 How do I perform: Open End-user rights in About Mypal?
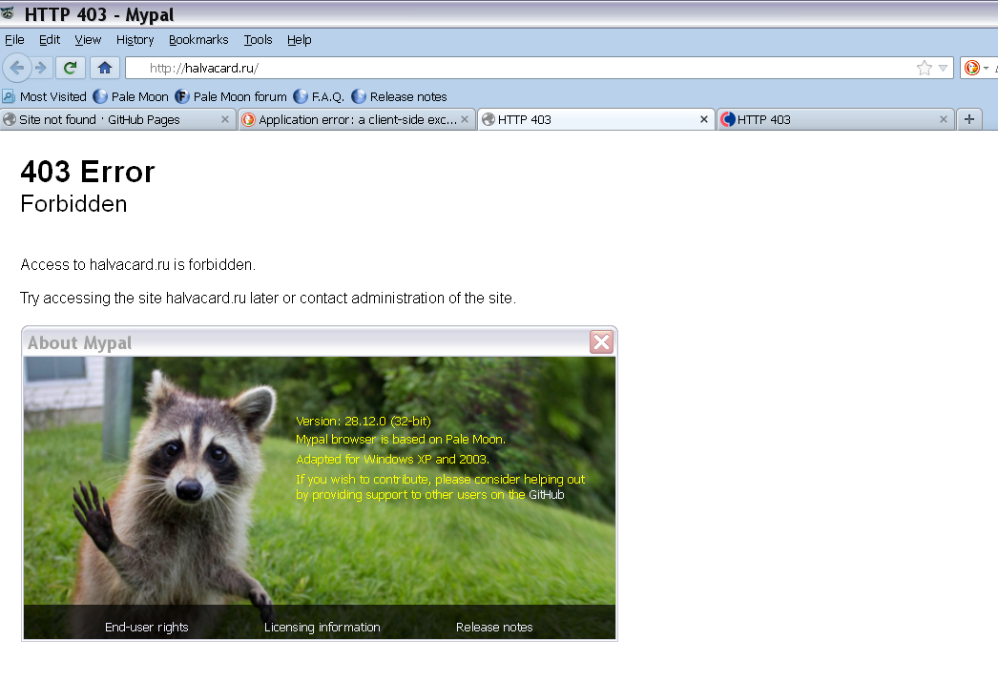(x=146, y=627)
